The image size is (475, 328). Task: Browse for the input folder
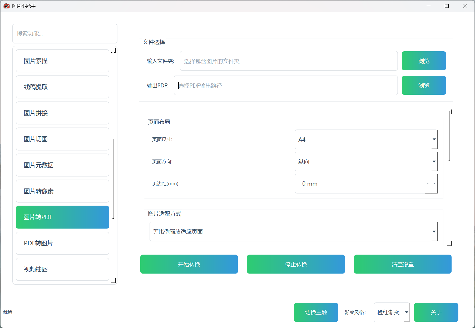[424, 61]
